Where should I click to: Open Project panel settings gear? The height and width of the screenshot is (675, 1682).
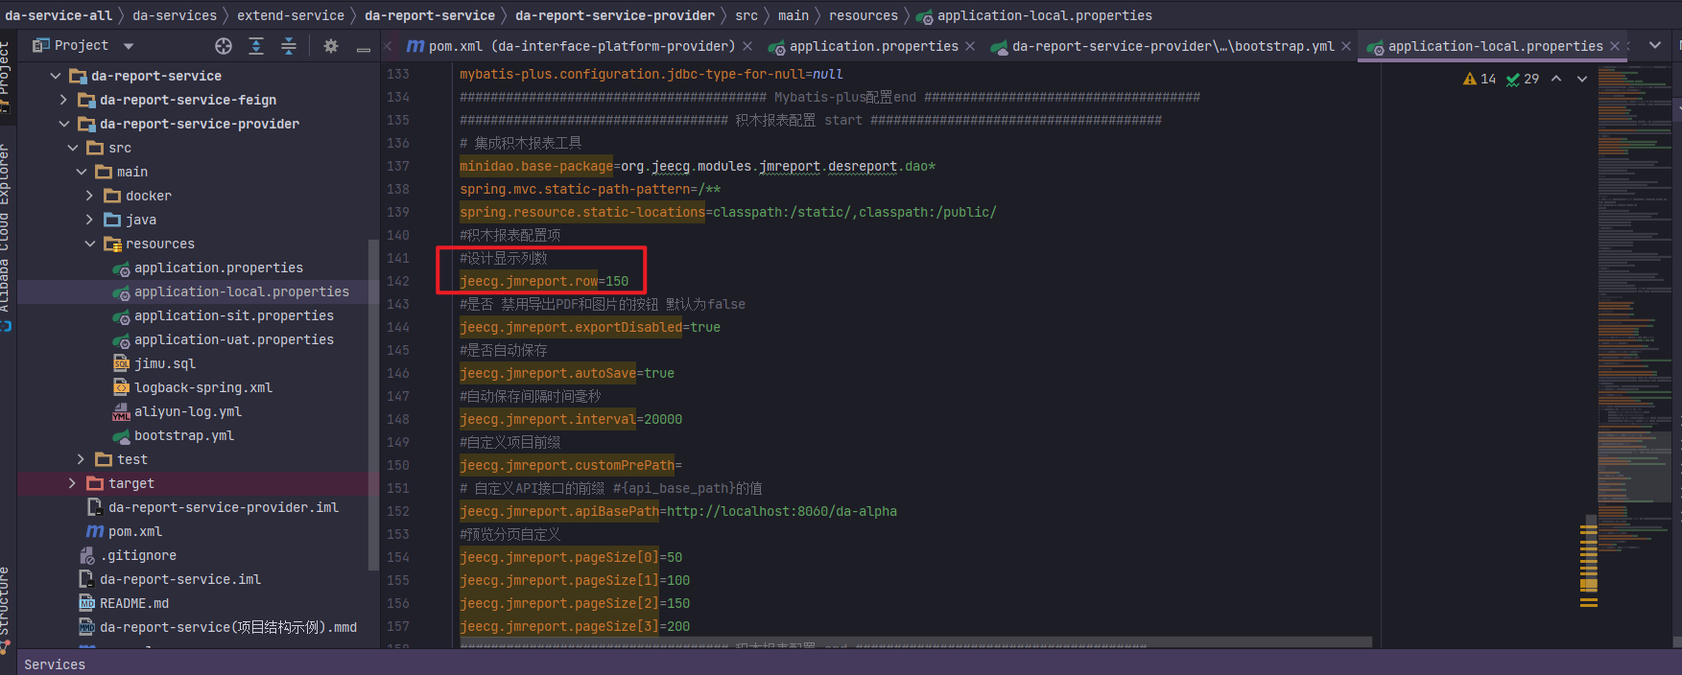331,46
